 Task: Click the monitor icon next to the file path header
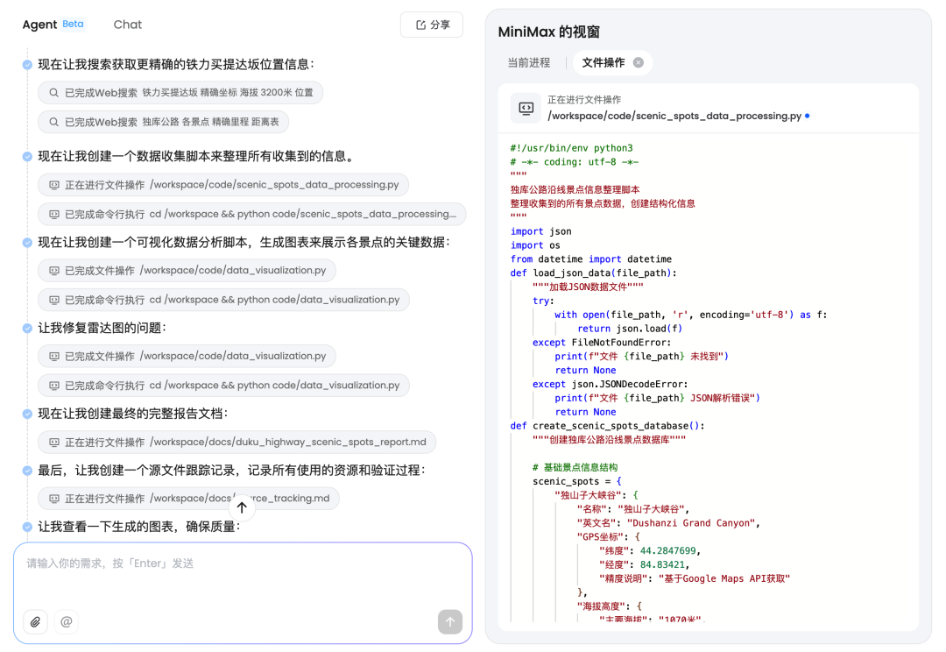tap(524, 108)
